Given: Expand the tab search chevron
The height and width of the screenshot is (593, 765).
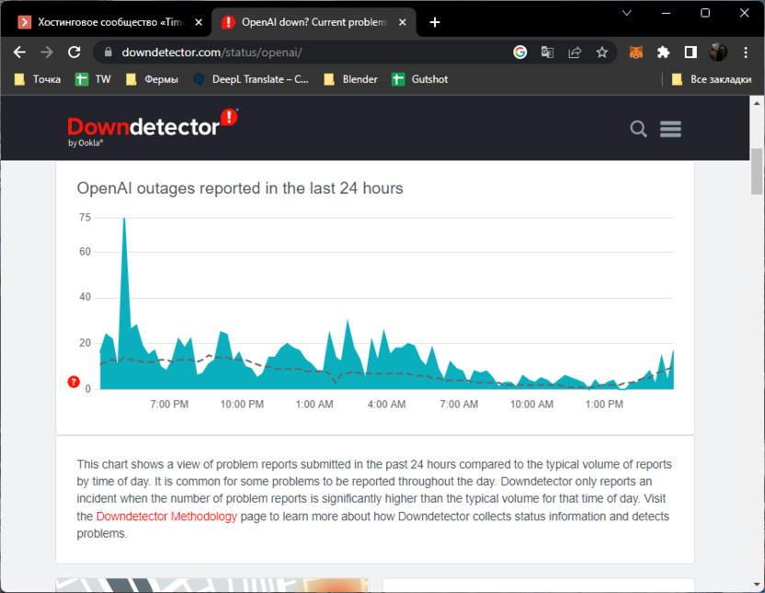Looking at the screenshot, I should [627, 13].
